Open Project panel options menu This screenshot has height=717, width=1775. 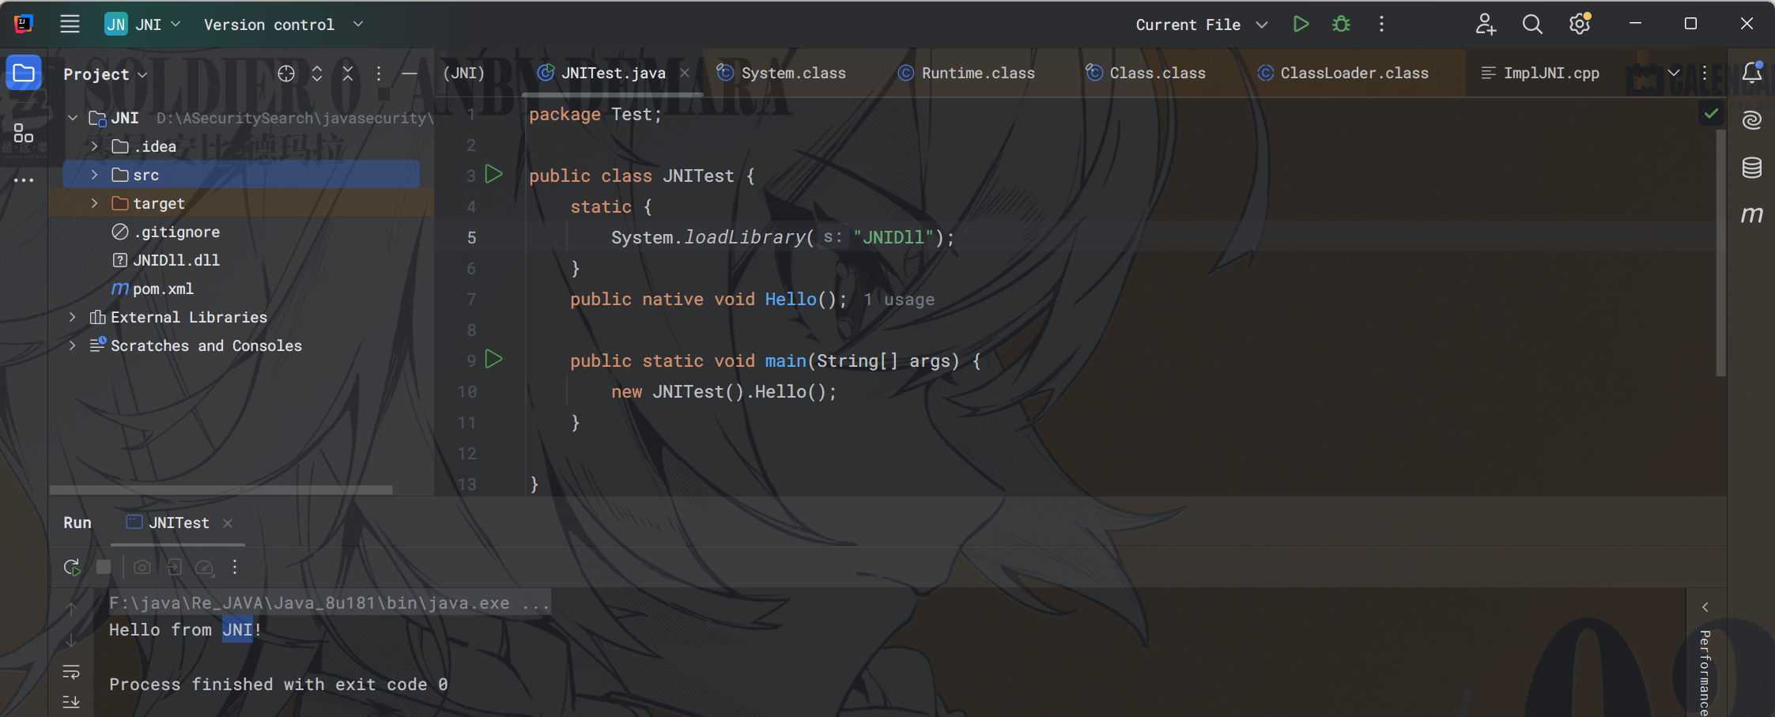pos(379,74)
